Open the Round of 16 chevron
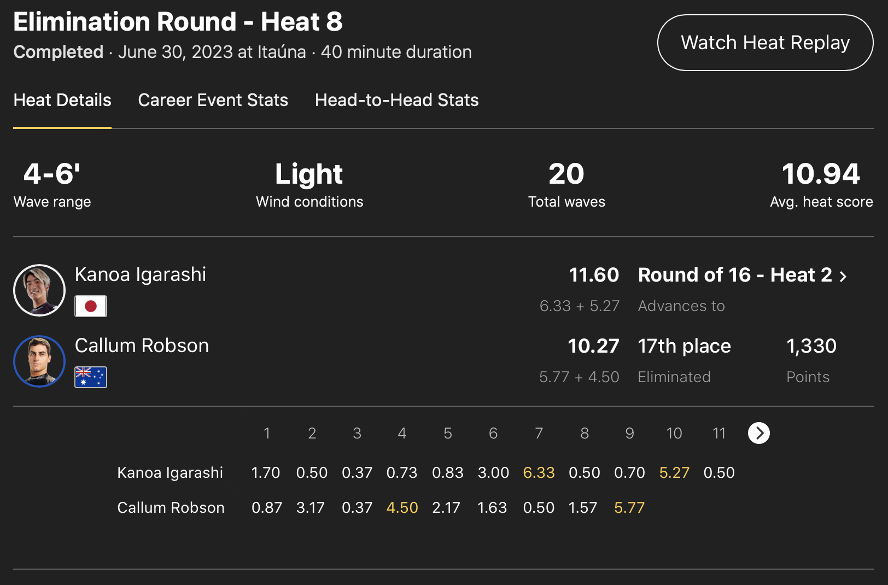 coord(843,276)
